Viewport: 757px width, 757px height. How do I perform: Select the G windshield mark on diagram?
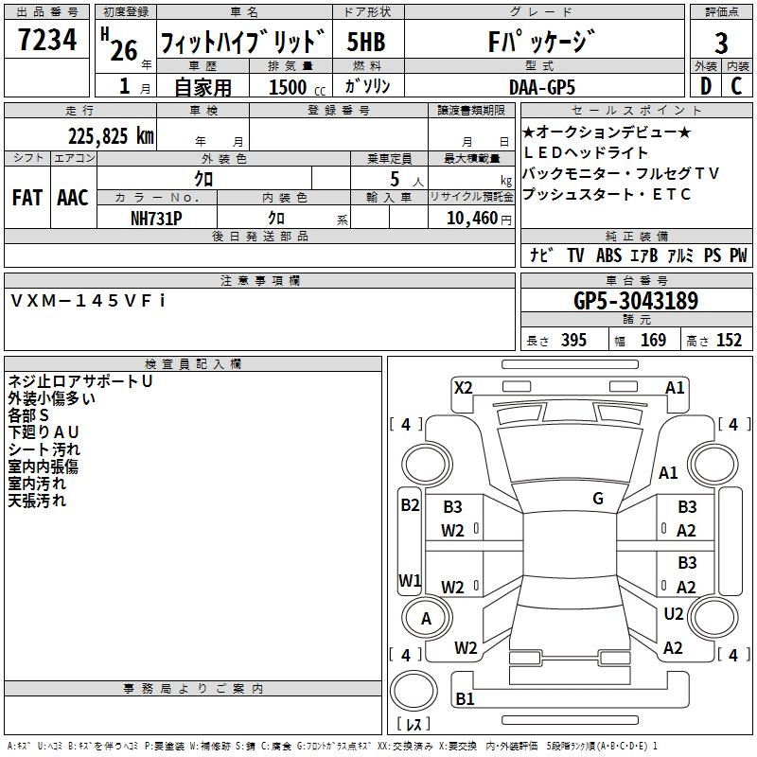598,499
